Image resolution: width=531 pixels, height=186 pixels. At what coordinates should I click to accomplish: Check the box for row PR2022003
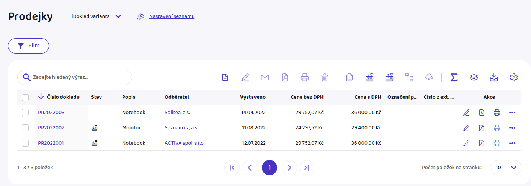tap(25, 113)
